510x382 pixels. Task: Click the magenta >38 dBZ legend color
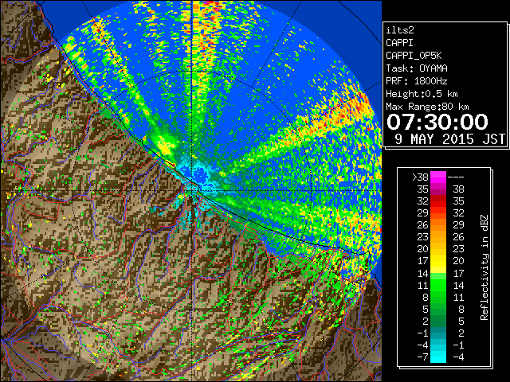(x=438, y=177)
